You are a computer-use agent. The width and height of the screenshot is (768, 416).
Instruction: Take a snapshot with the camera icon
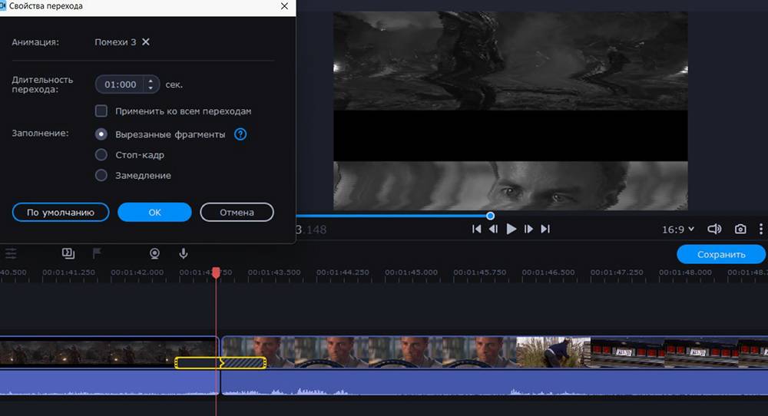click(x=740, y=229)
